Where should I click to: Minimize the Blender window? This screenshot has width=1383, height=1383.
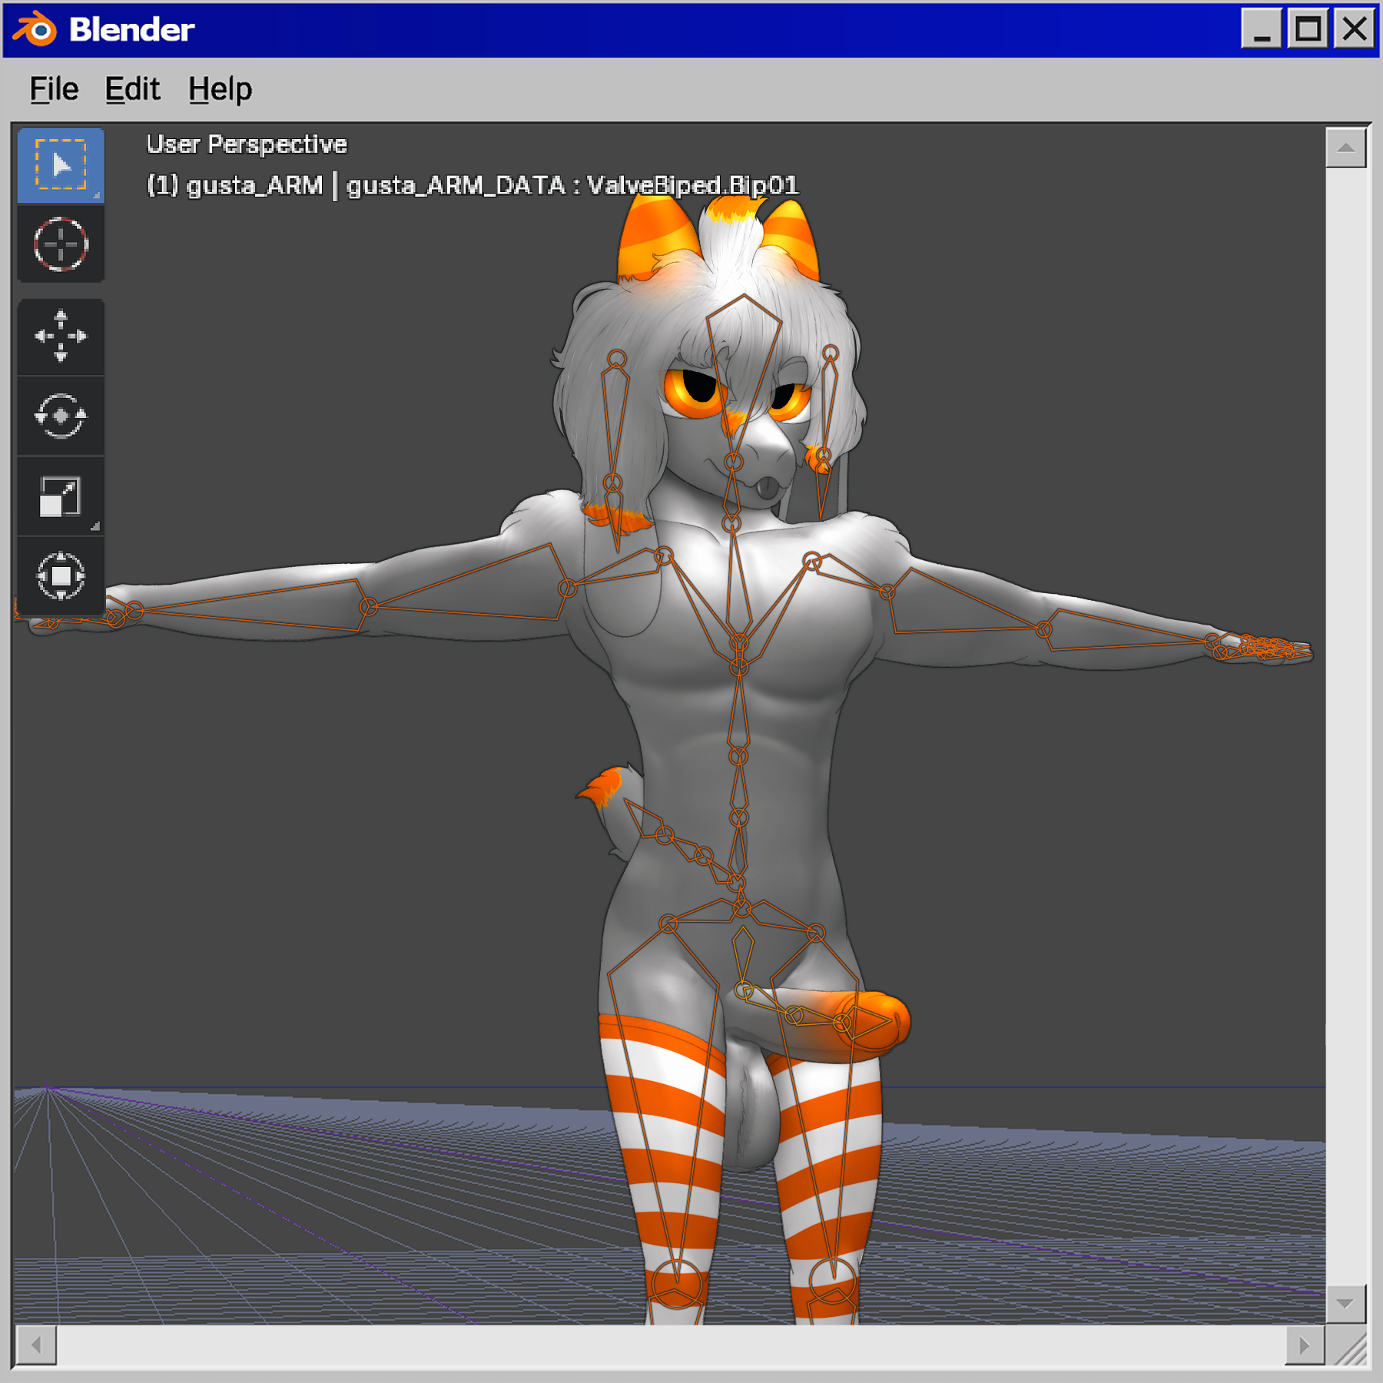[x=1261, y=30]
